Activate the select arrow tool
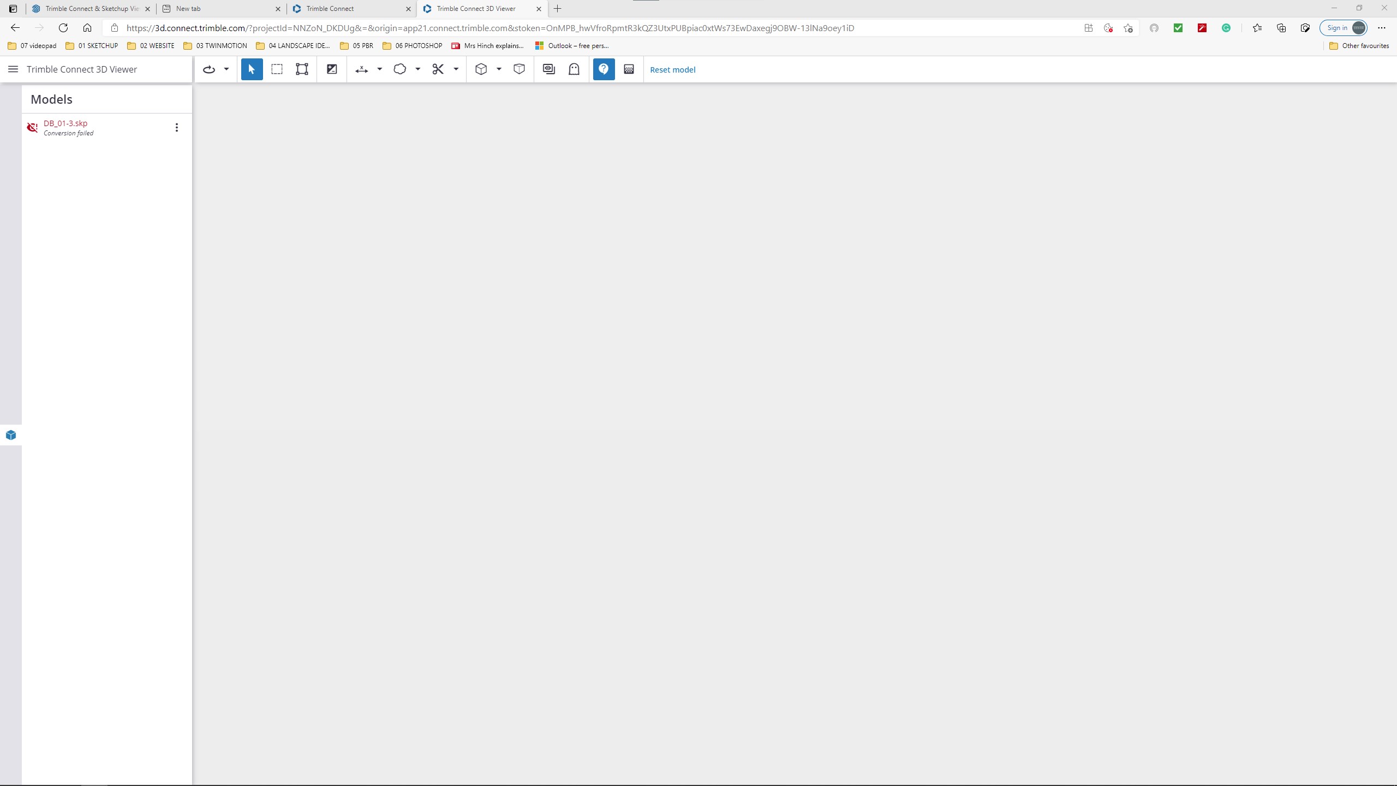This screenshot has width=1397, height=786. (252, 69)
